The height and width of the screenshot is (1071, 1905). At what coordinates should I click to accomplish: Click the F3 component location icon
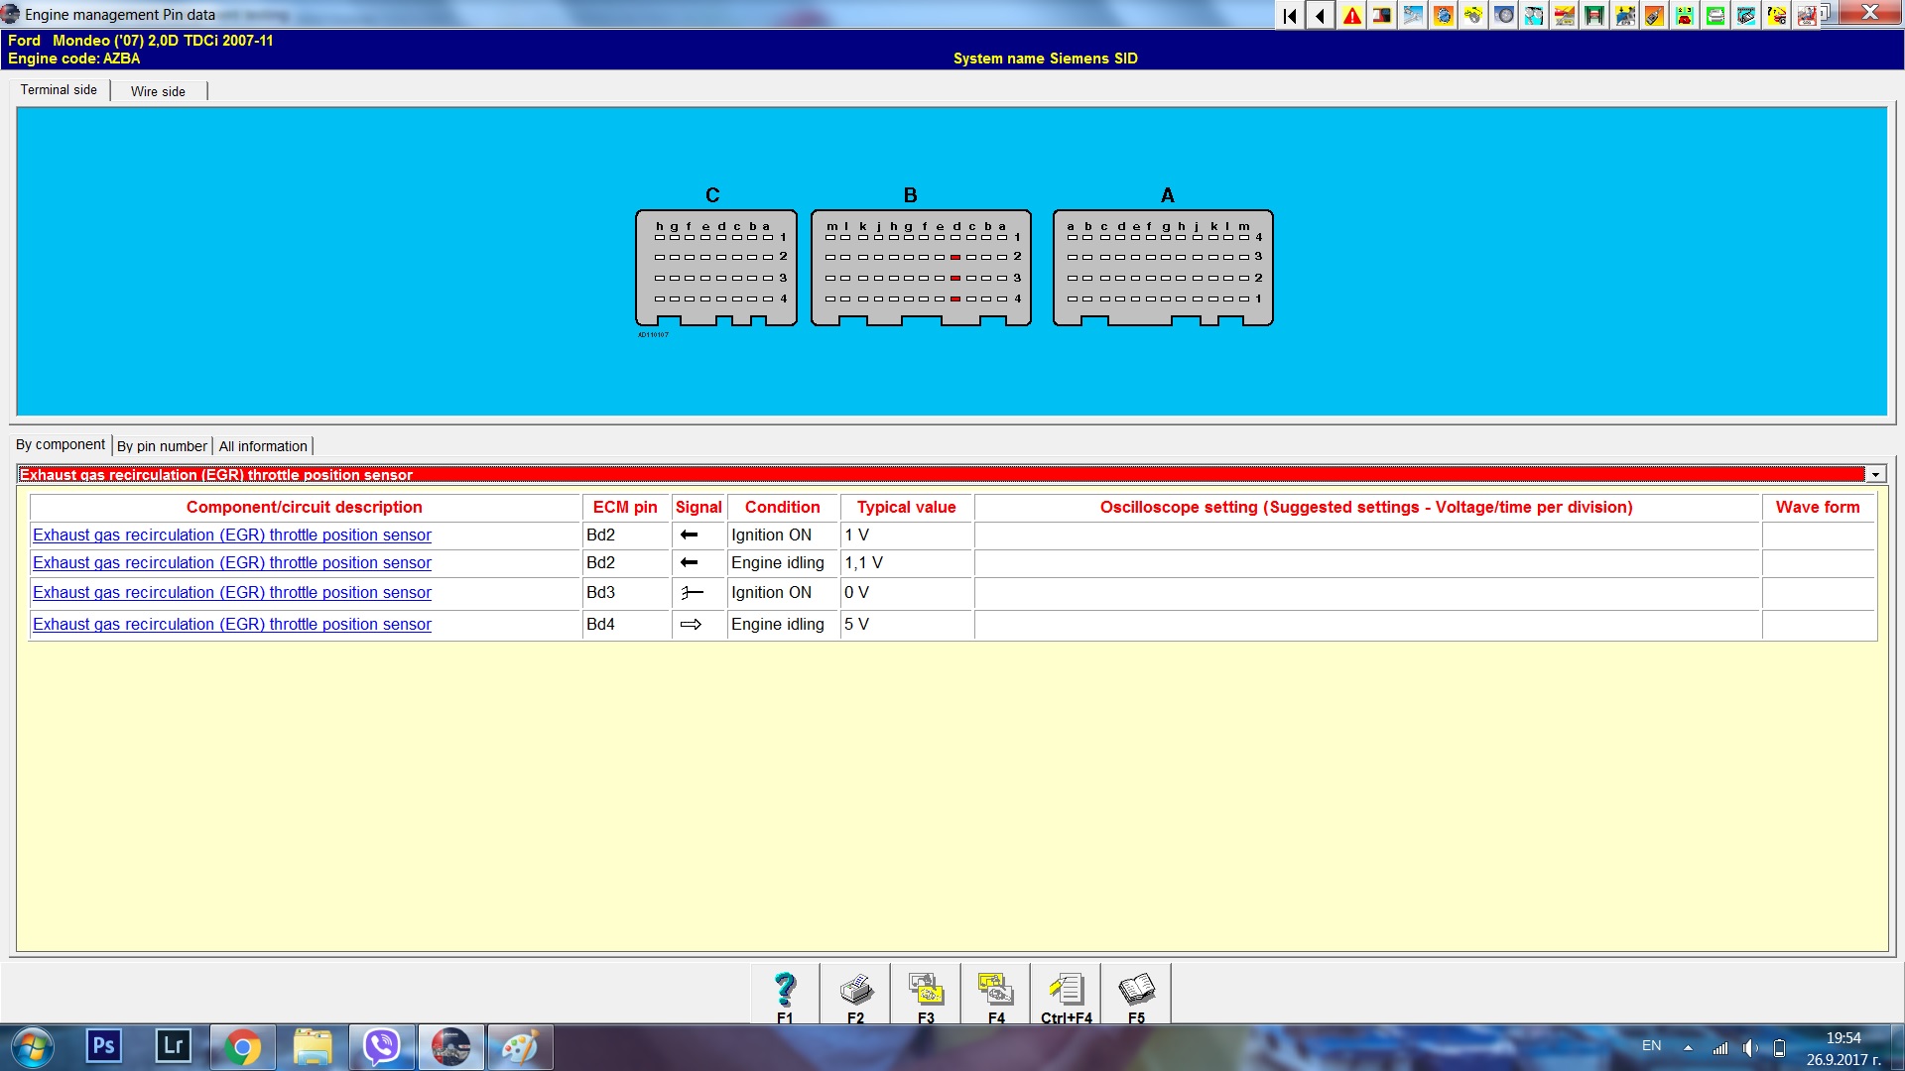926,990
